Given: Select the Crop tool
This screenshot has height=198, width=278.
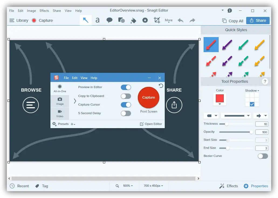Looking at the screenshot, I should [157, 20].
